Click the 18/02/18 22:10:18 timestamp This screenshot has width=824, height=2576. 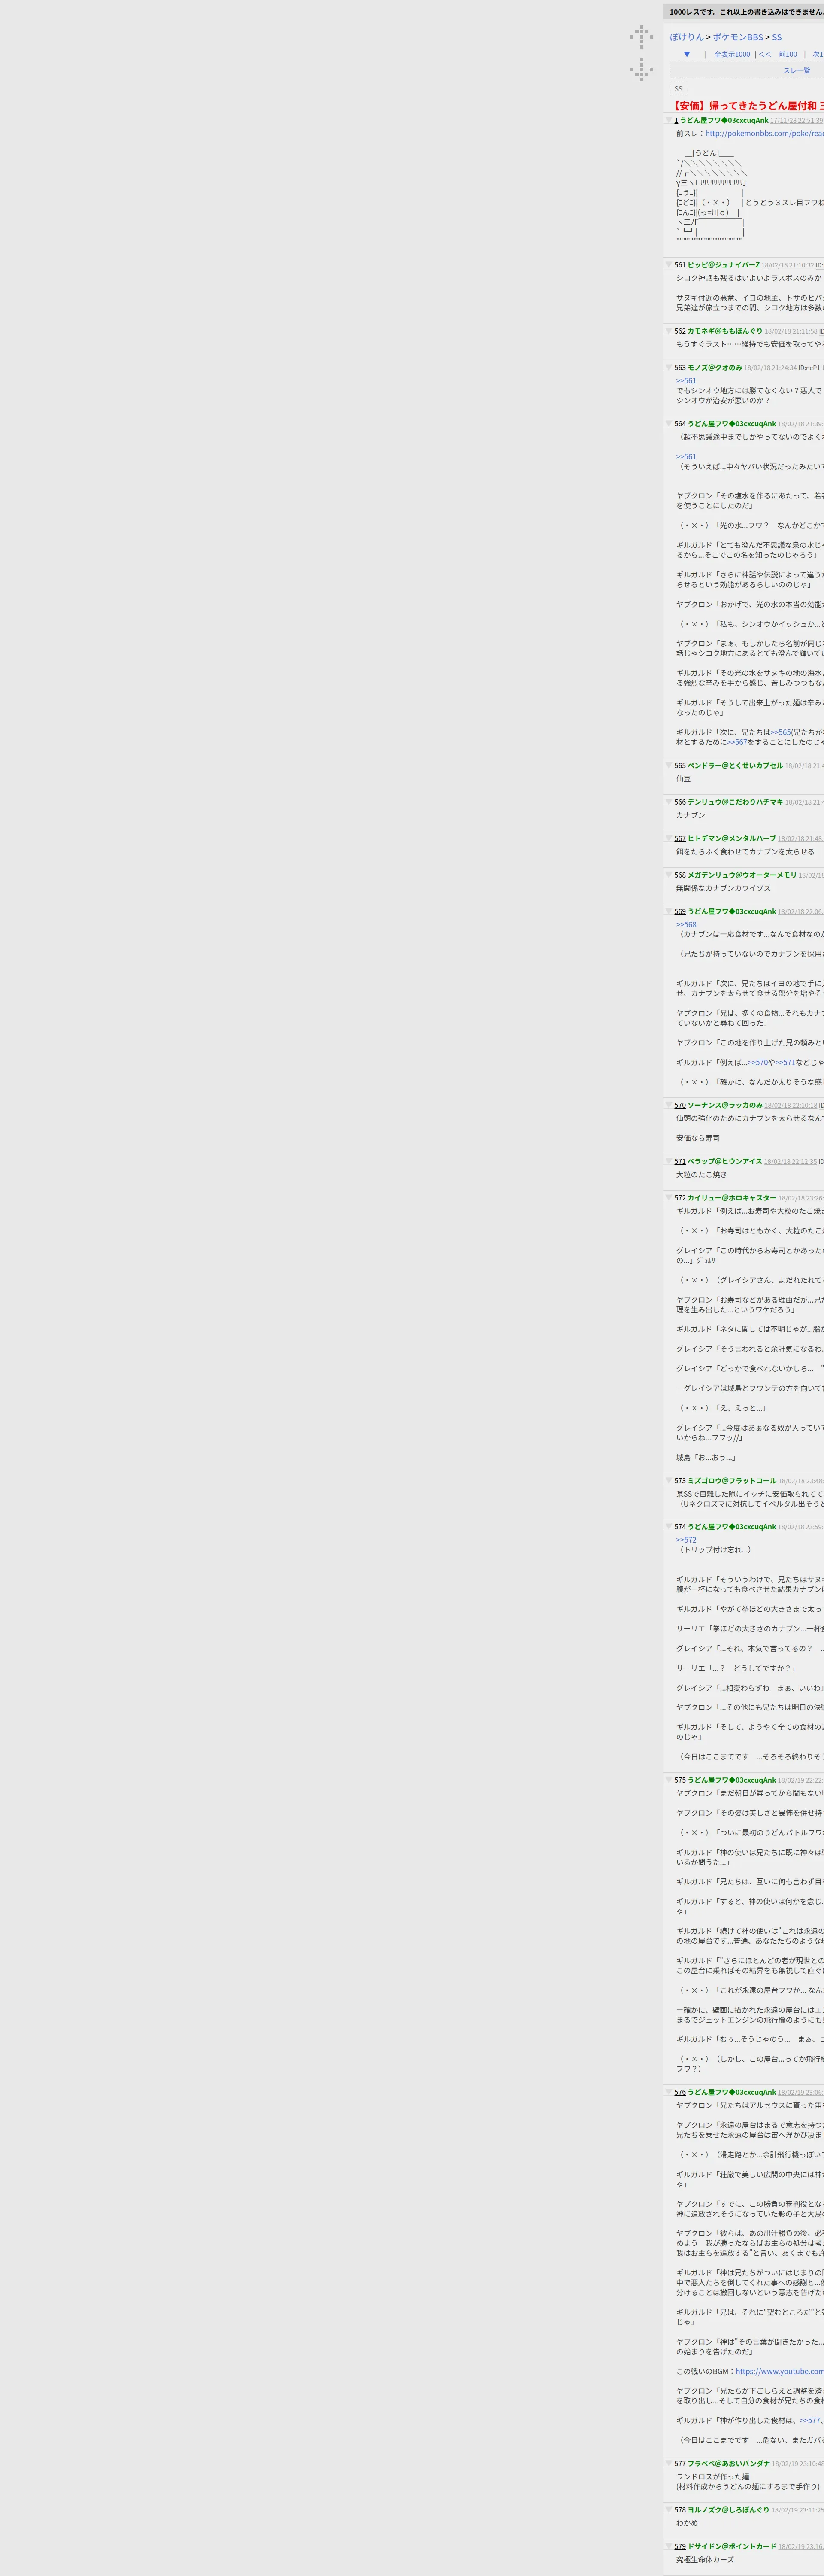[791, 1105]
